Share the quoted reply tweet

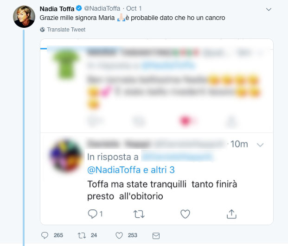(231, 214)
